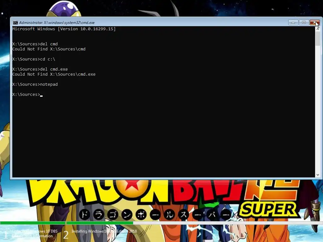
Task: Click the 'Collecting Windows 10 DBS' information step label
Action: tap(34, 233)
